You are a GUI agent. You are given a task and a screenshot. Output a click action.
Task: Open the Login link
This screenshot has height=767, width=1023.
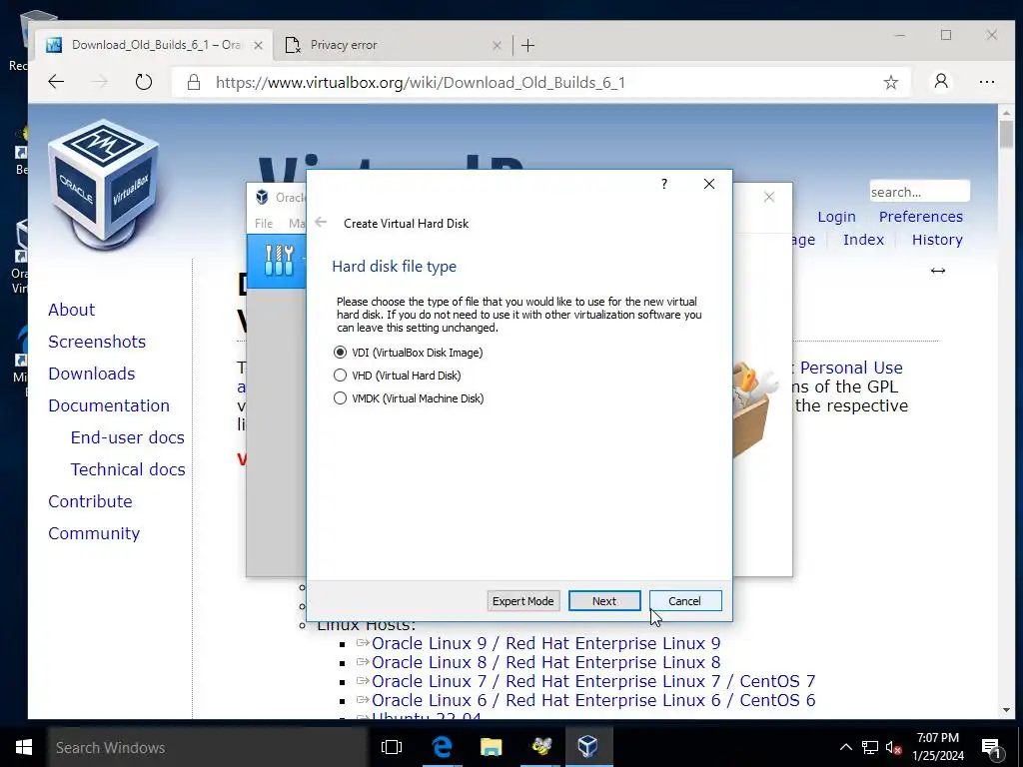(x=836, y=217)
